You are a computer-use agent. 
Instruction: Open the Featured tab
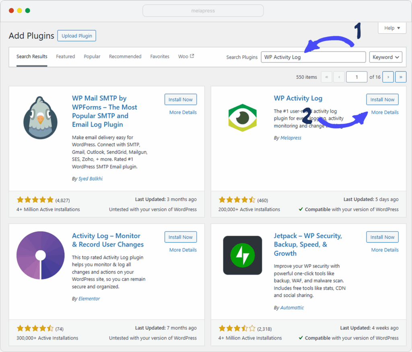pos(66,56)
